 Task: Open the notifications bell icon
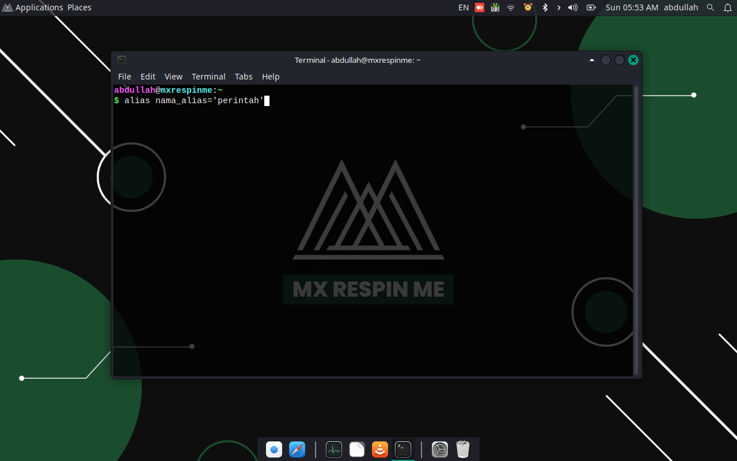[x=728, y=7]
